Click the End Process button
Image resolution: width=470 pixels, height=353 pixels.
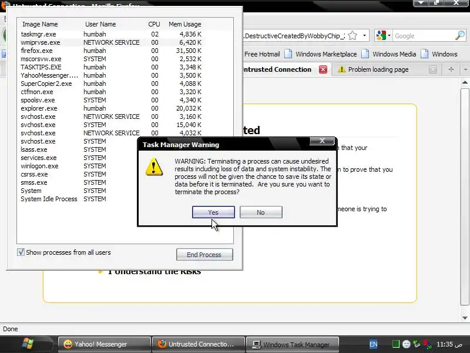click(204, 255)
